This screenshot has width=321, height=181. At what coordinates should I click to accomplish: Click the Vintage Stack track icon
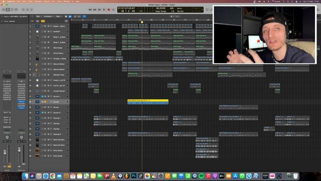pos(37,59)
